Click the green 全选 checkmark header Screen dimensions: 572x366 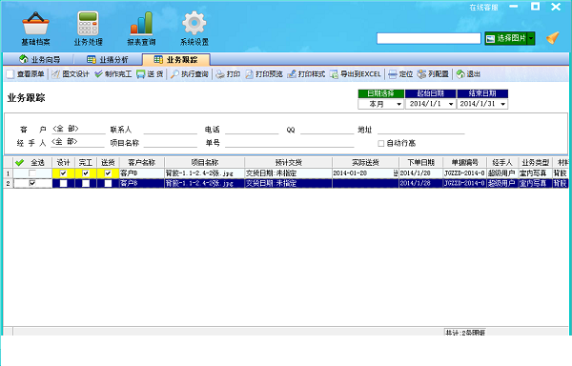click(19, 162)
